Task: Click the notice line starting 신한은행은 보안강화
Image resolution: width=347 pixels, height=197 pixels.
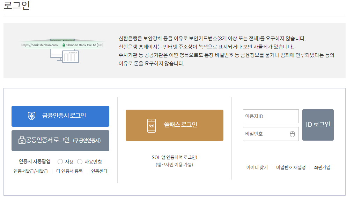Action: (212, 38)
